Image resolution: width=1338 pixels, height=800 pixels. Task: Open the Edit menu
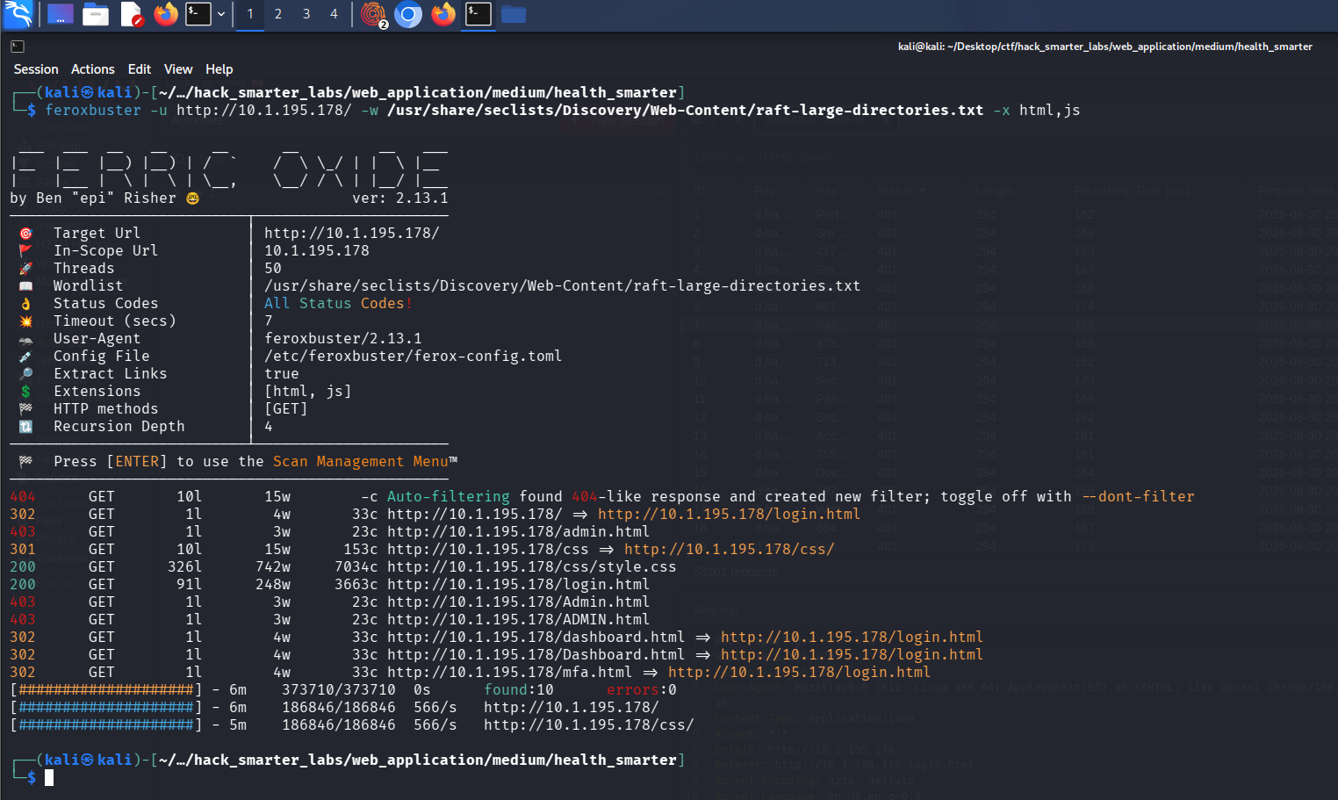[x=140, y=69]
